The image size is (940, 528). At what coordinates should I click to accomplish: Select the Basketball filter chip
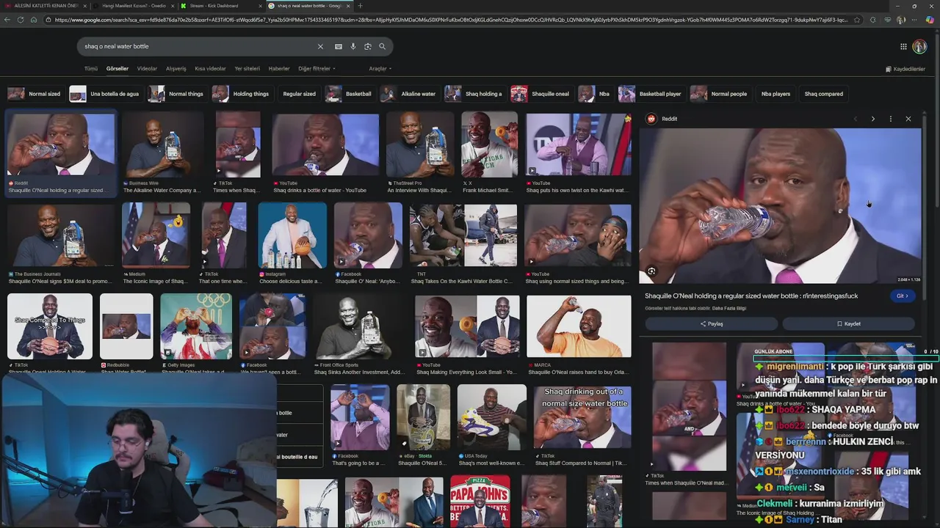tap(350, 94)
